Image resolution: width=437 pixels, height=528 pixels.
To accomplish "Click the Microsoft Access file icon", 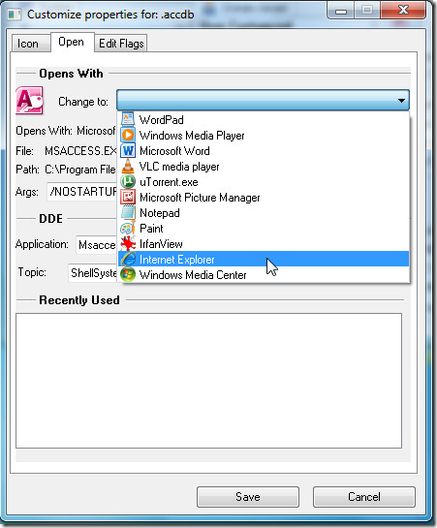I will [x=29, y=101].
